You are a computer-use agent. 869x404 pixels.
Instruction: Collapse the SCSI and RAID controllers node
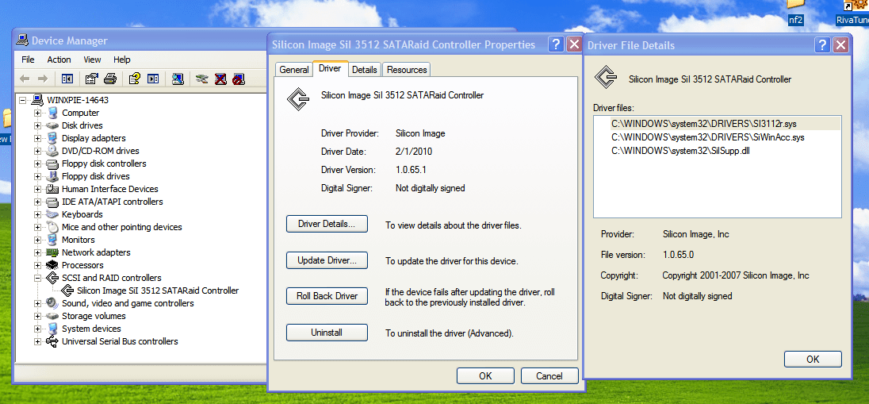tap(38, 278)
